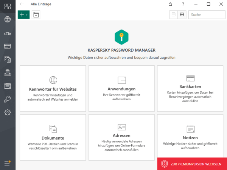
Task: Open Addresses building icon in the sidebar
Action: point(8,72)
